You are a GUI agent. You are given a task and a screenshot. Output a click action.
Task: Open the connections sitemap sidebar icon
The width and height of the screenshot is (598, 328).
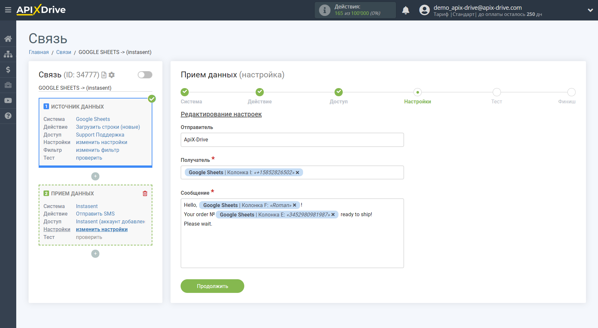(8, 54)
